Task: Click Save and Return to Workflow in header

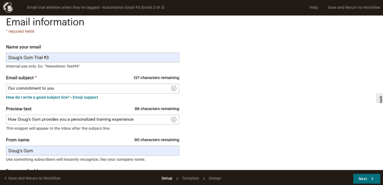Action: coord(354,7)
